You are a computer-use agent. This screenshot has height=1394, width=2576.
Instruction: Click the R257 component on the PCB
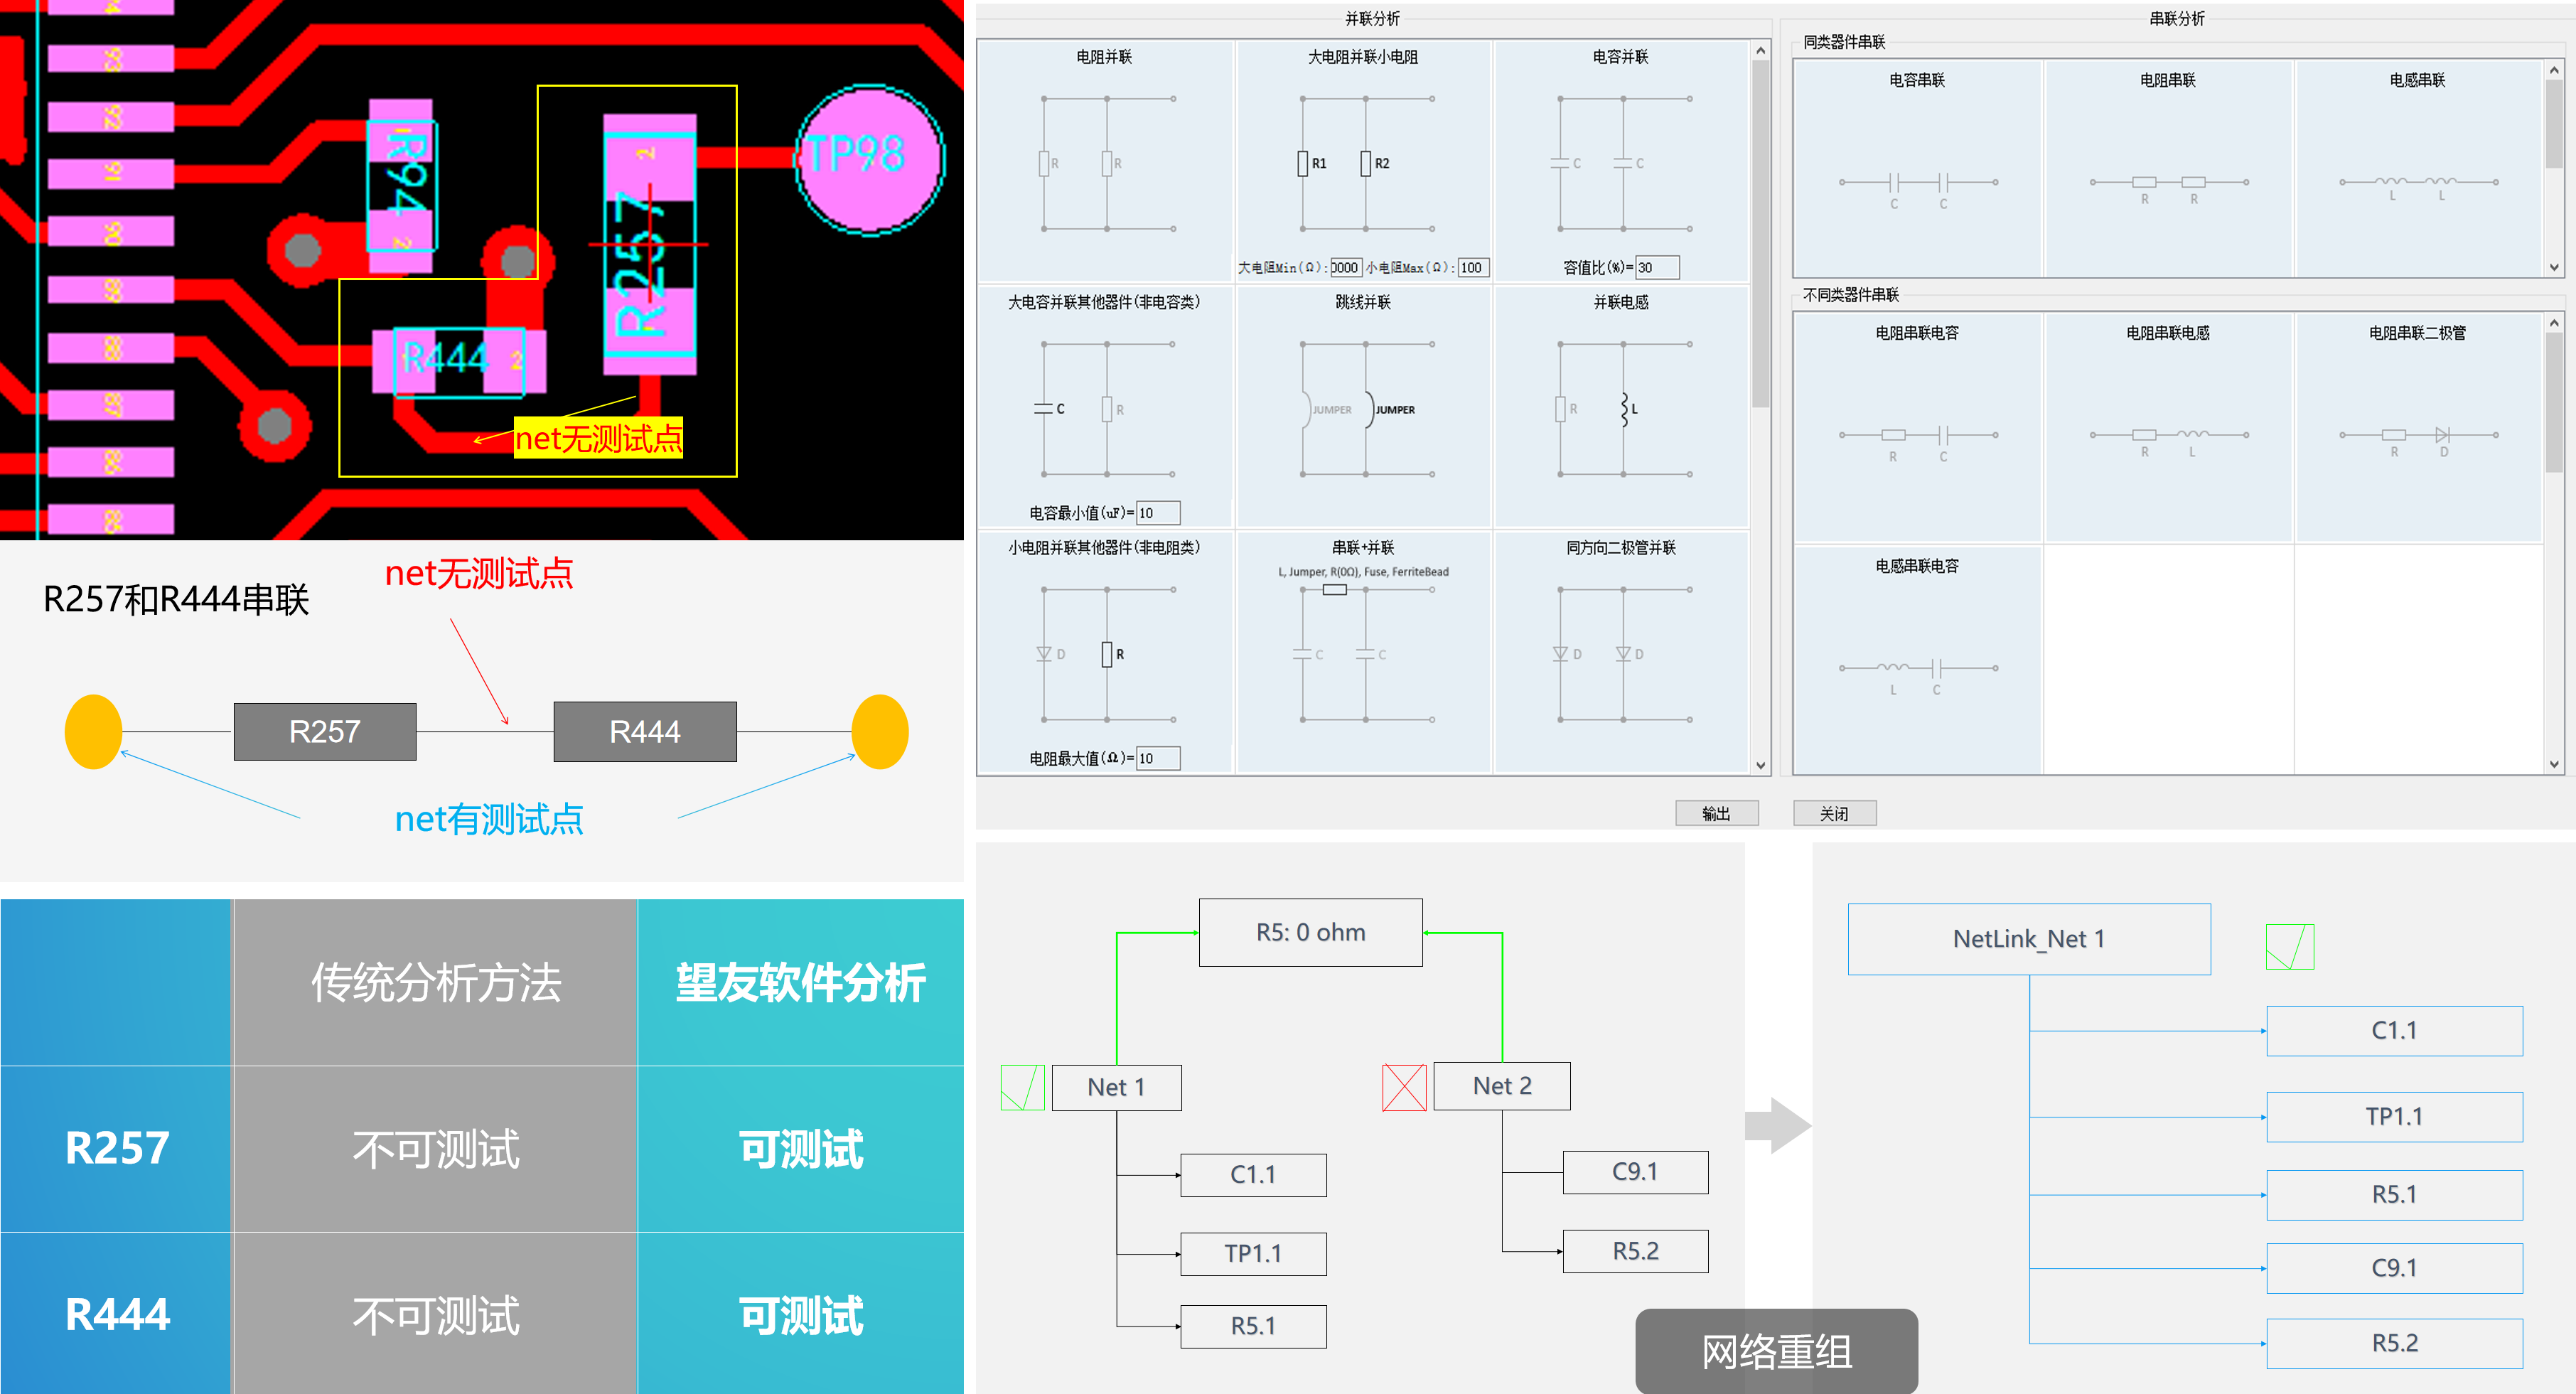[x=649, y=244]
